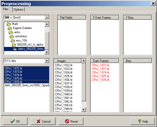Select CRW_1936.fit in Images list
This screenshot has width=157, height=127.
(x=64, y=80)
